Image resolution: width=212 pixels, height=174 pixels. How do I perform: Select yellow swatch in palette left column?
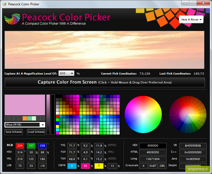pos(57,126)
